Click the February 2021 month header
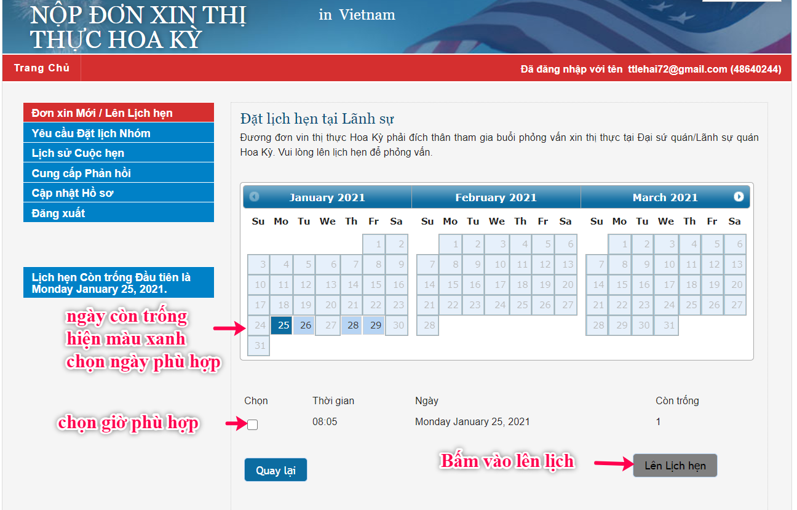Screen dimensions: 797x510 point(496,197)
